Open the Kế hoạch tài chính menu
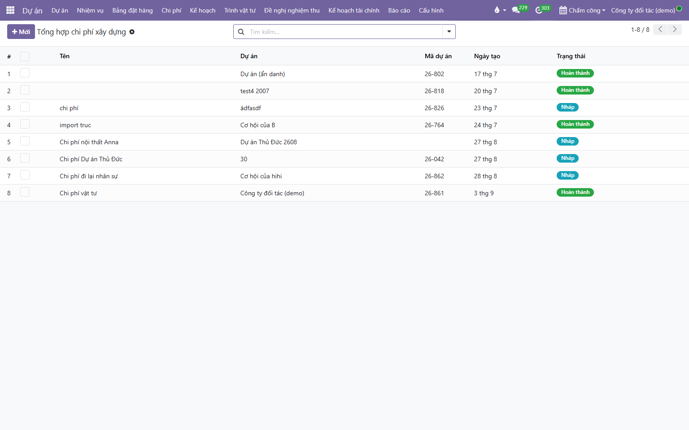The height and width of the screenshot is (430, 689). [354, 10]
